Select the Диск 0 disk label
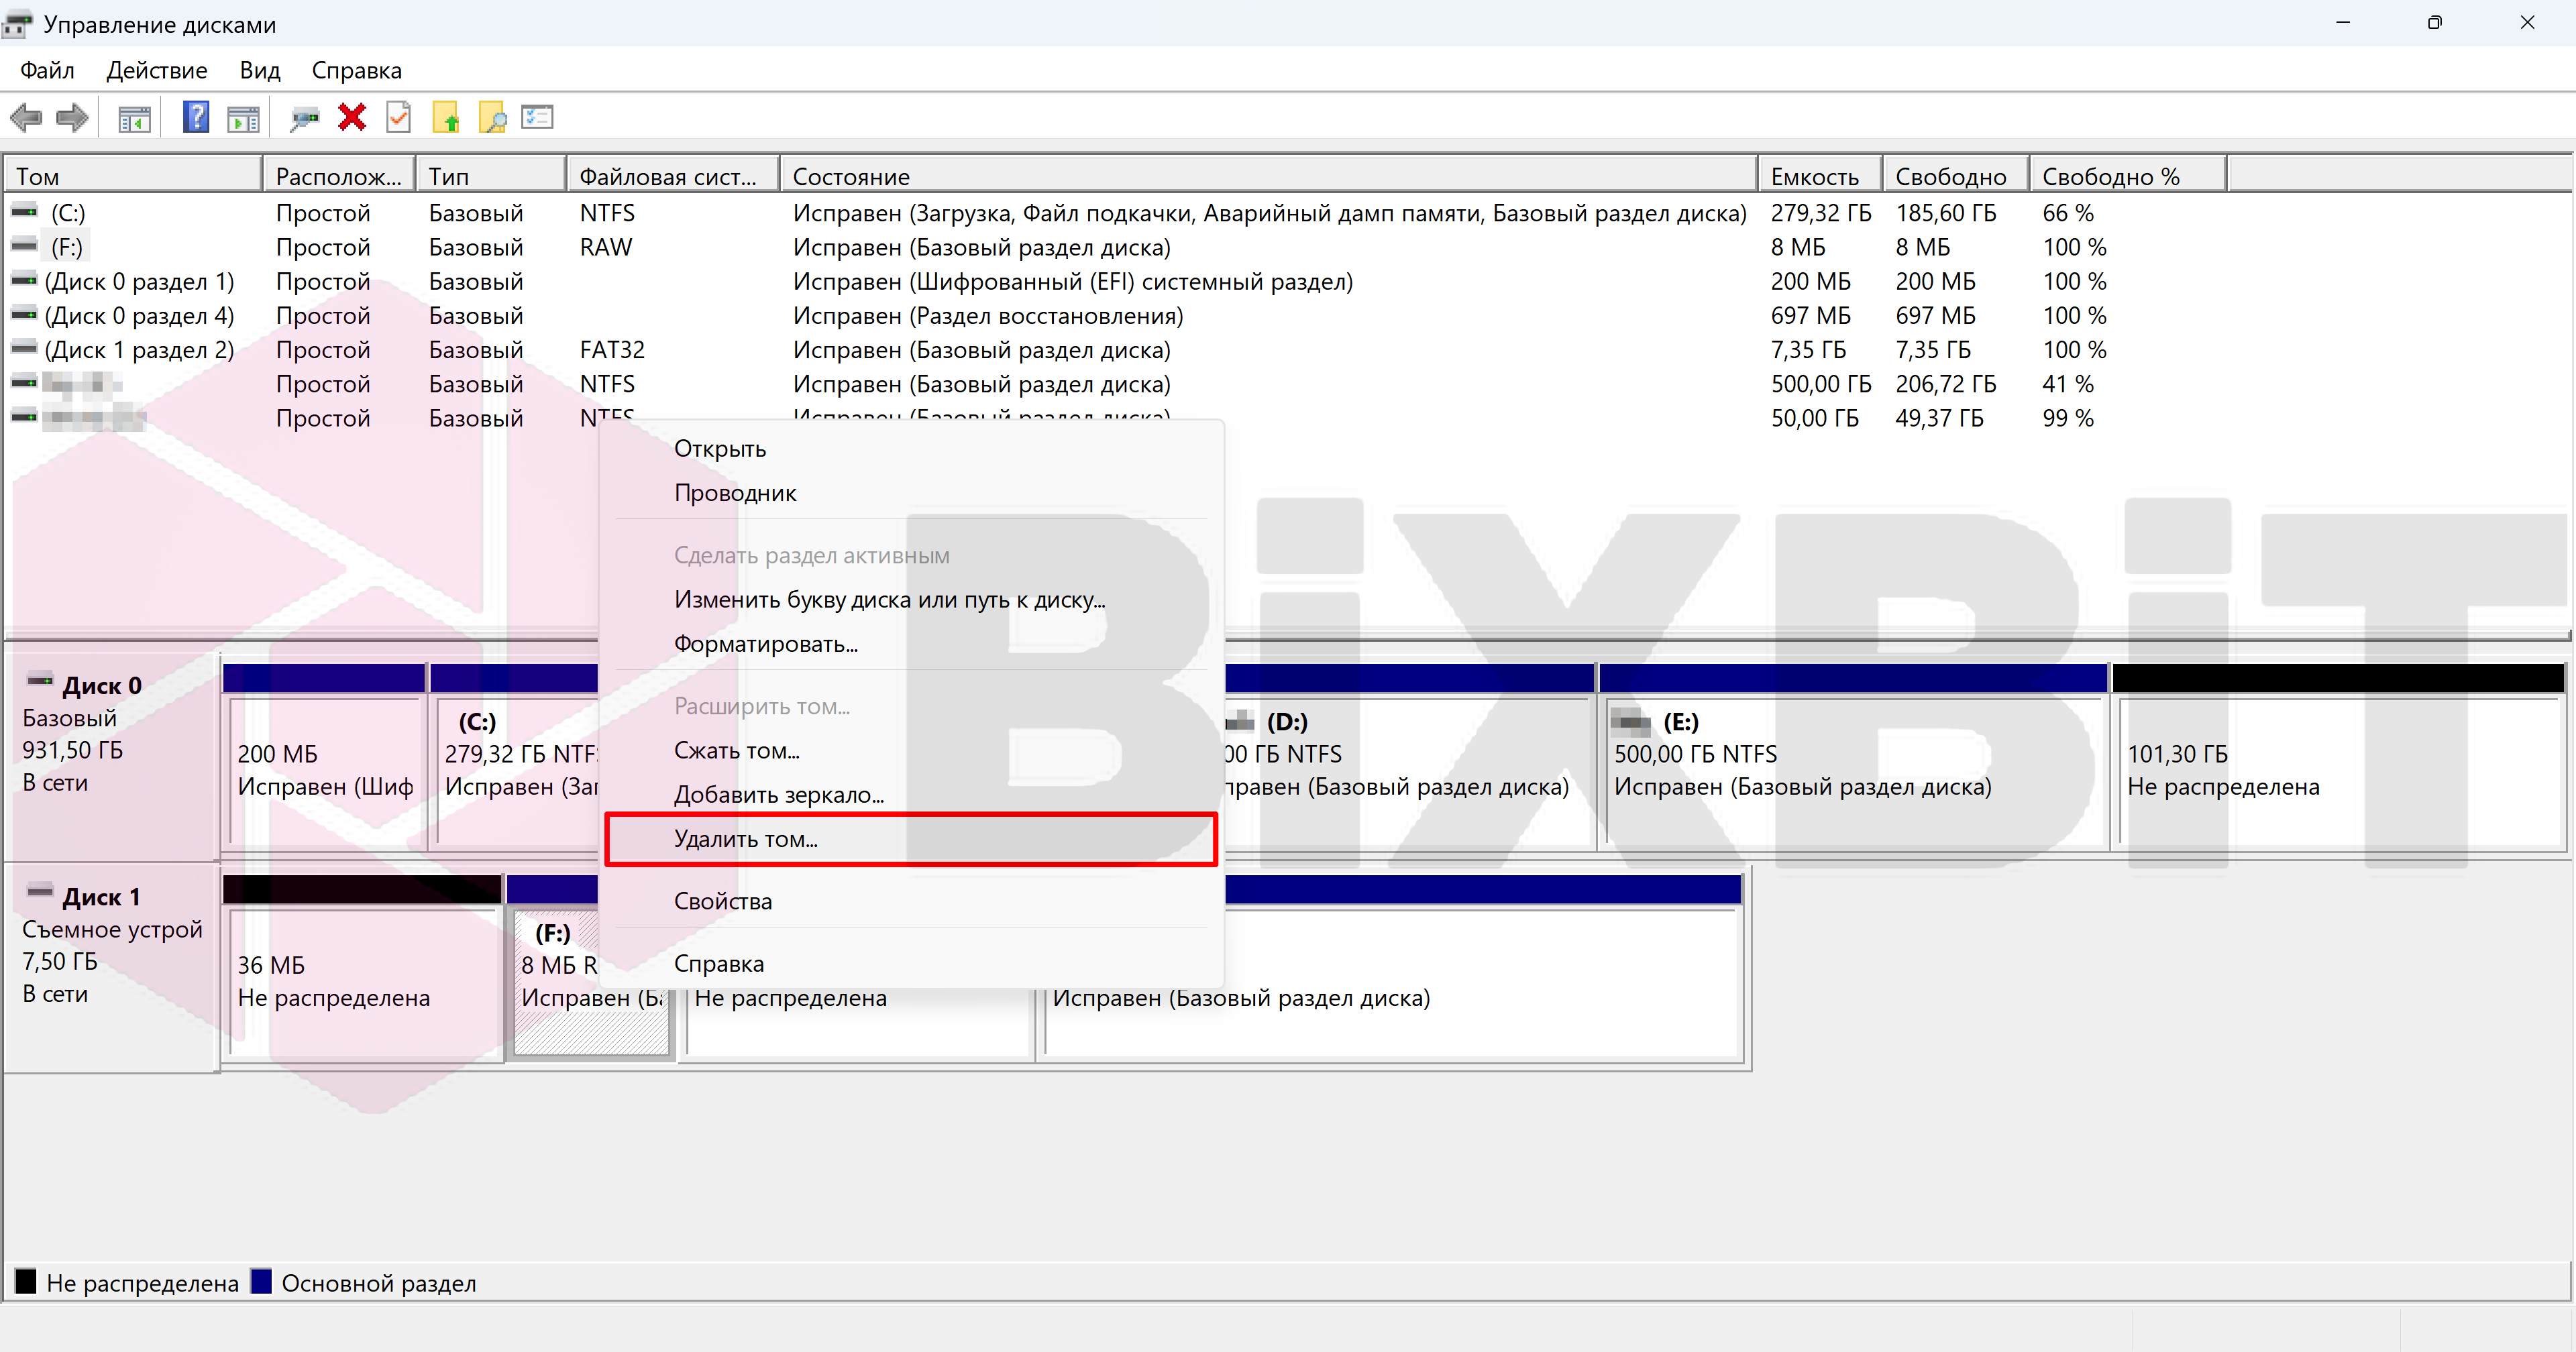Viewport: 2576px width, 1352px height. [102, 686]
